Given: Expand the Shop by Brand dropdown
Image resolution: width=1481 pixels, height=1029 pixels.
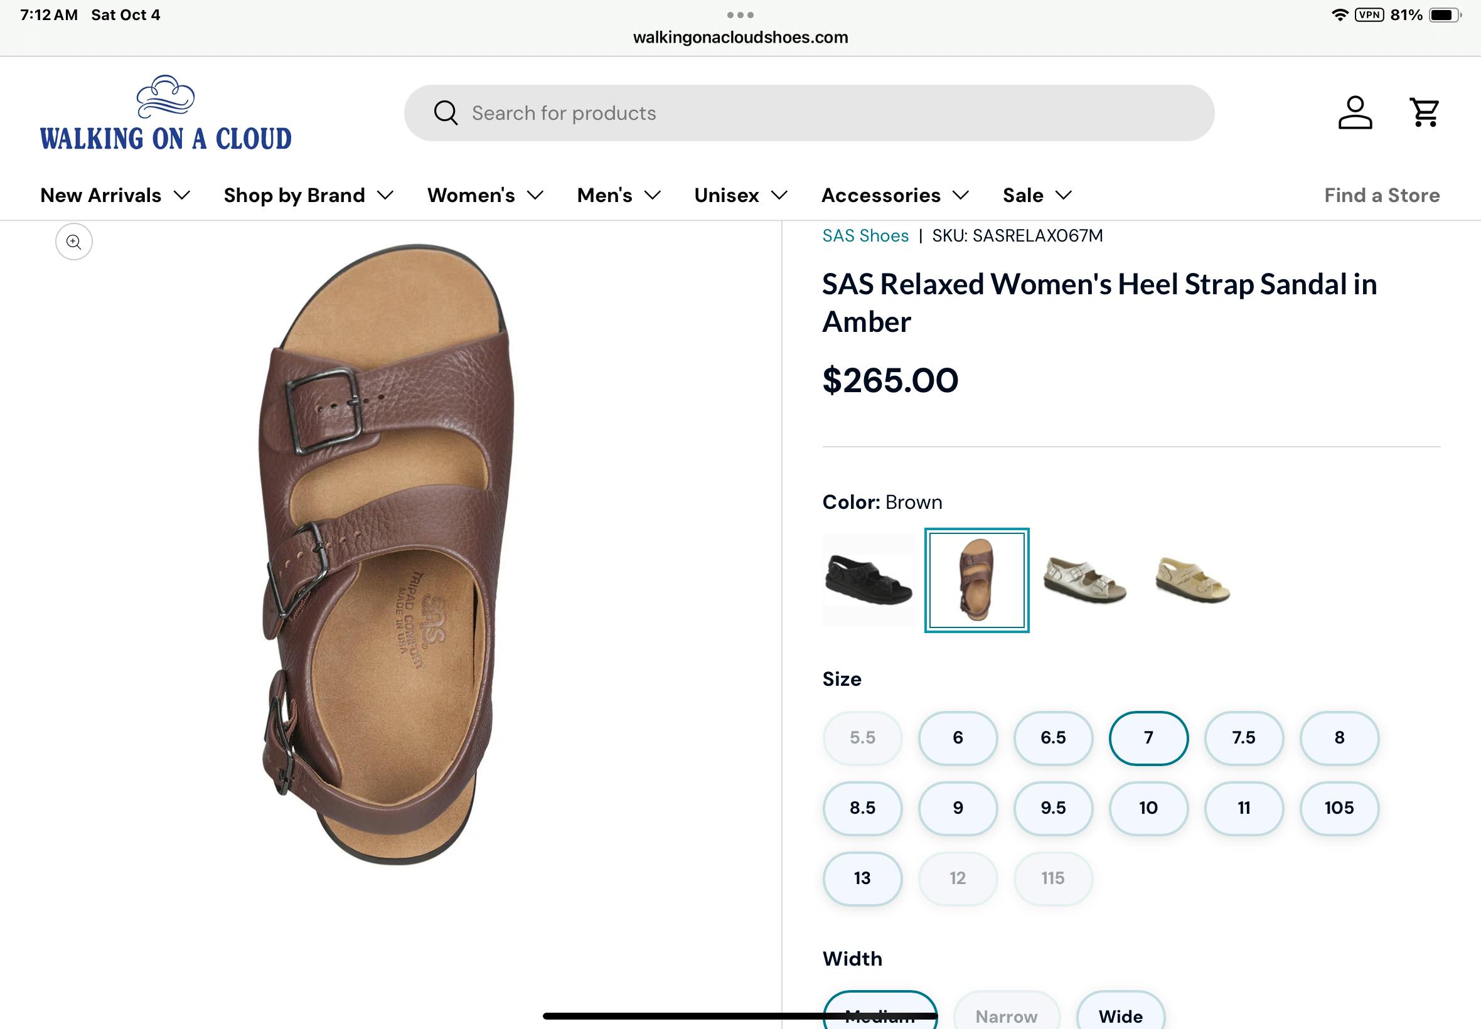Looking at the screenshot, I should (x=308, y=195).
